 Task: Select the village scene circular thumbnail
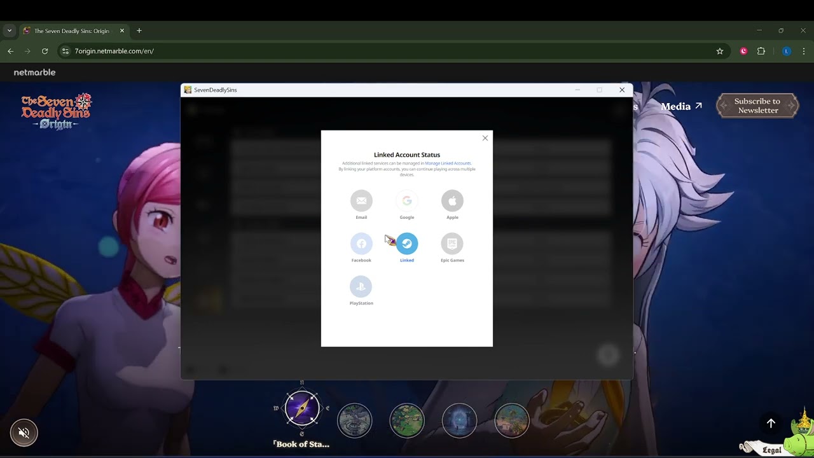pos(512,420)
